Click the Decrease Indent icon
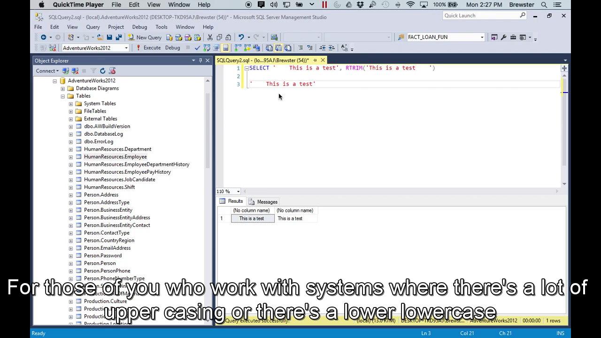Screen dimensions: 601x338 click(x=323, y=48)
